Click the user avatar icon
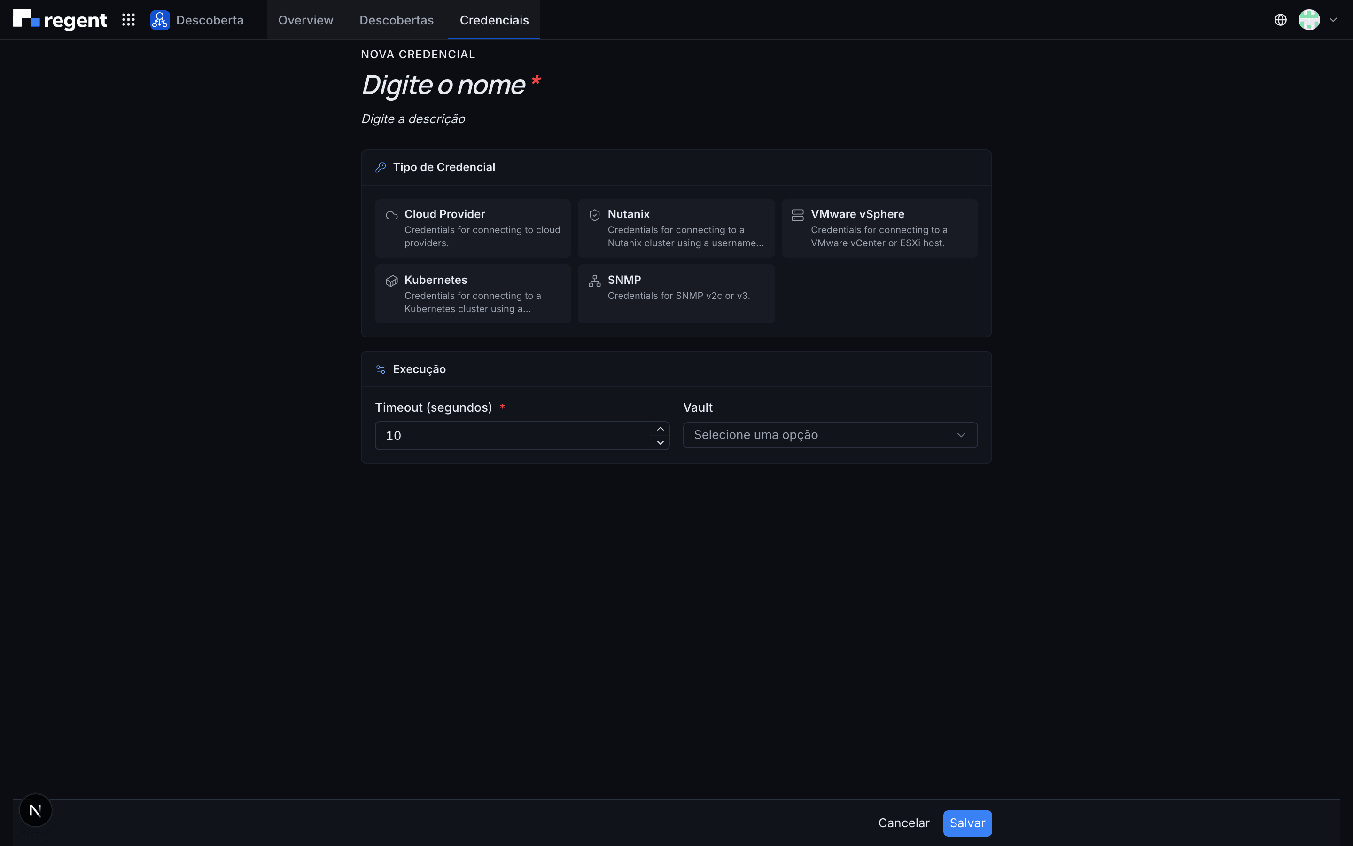Screen dimensions: 1353x846 click(1309, 20)
